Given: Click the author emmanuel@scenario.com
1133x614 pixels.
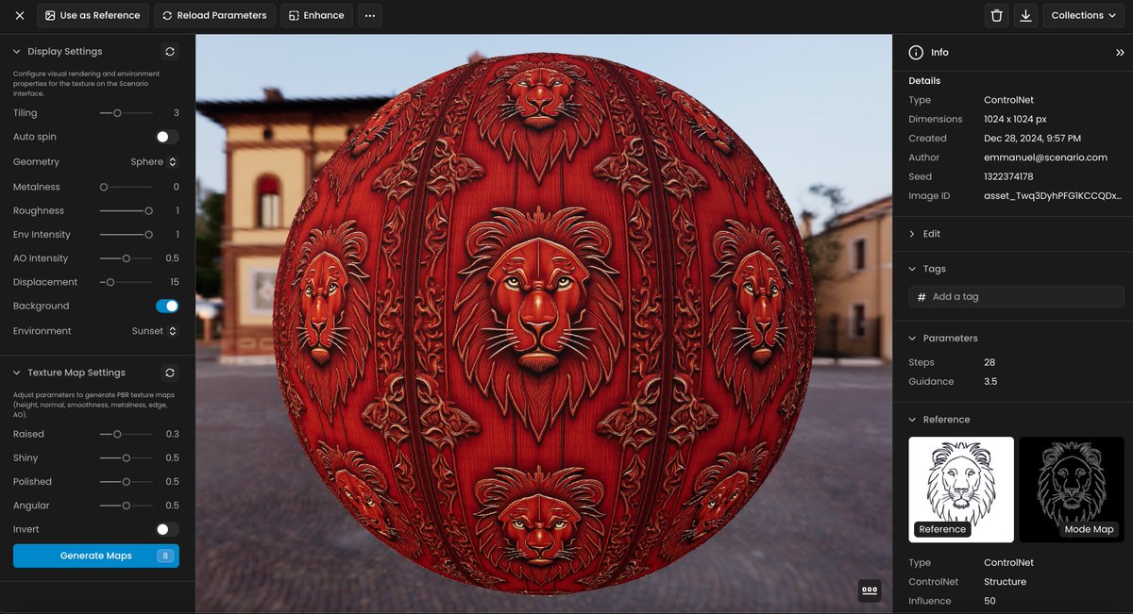Looking at the screenshot, I should click(x=1045, y=158).
